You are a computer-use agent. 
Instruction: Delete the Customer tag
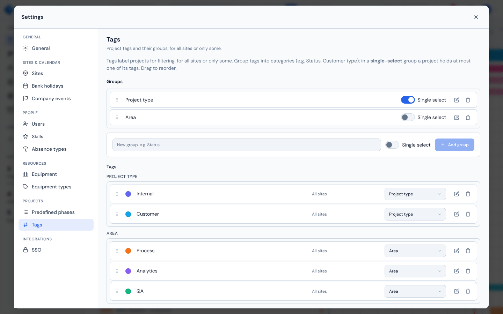pos(468,214)
